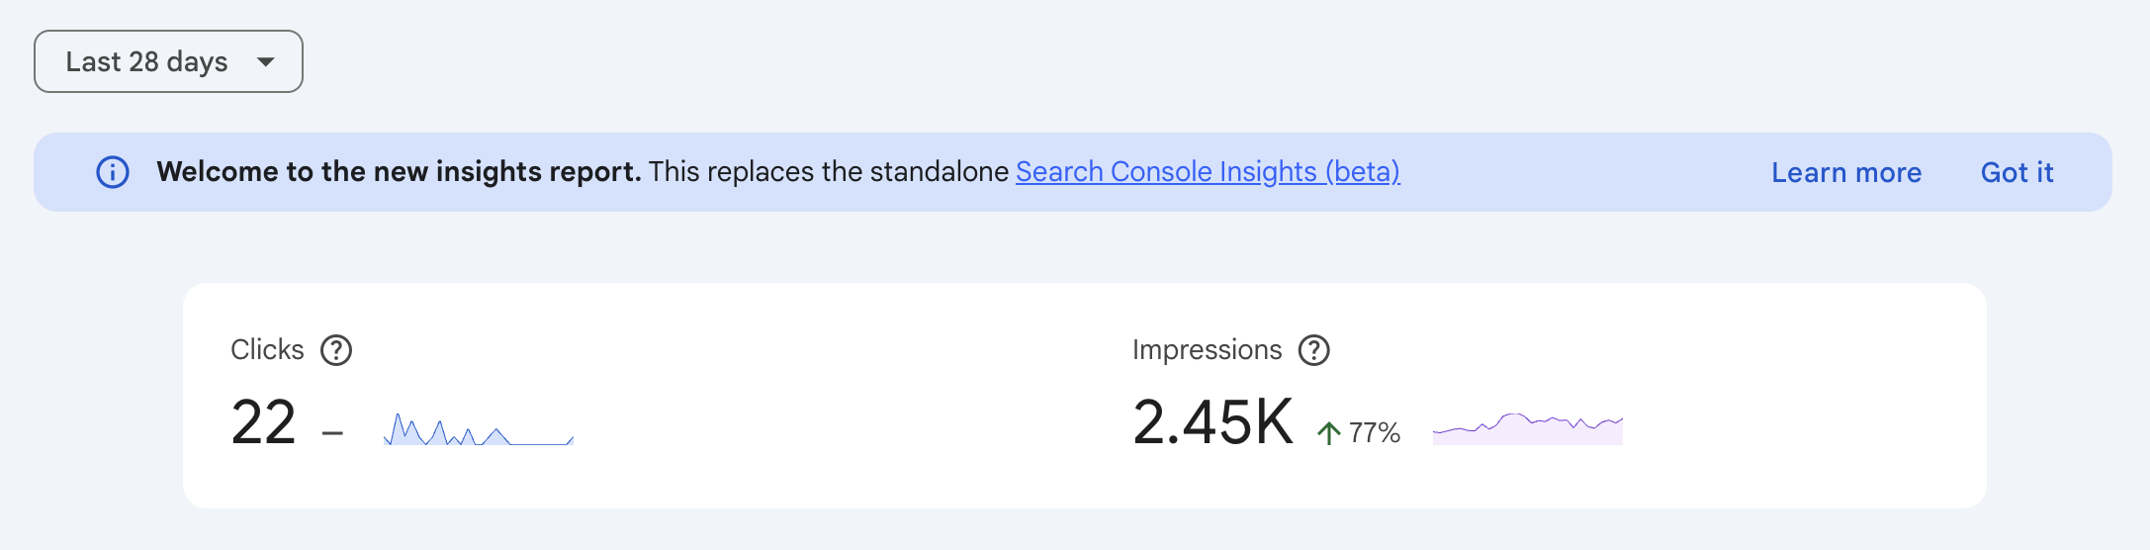The image size is (2150, 550).
Task: Select the 2.45K impressions value
Action: pyautogui.click(x=1212, y=423)
